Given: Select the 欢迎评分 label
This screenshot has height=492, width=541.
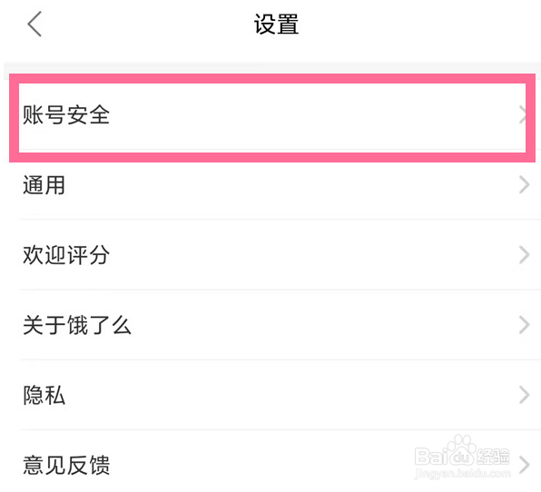Looking at the screenshot, I should (x=66, y=255).
